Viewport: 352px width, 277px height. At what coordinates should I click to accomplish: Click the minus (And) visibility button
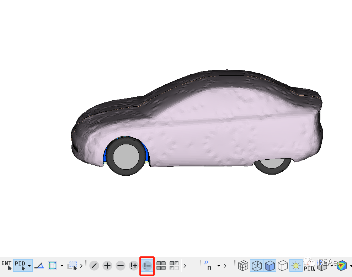click(121, 266)
